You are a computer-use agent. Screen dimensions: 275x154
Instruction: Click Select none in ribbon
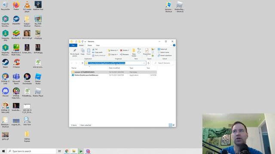coord(163,52)
